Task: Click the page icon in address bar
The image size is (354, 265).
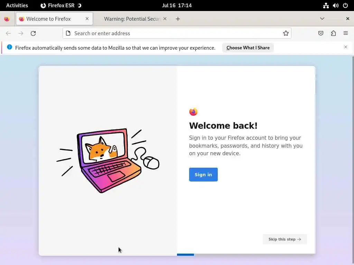Action: [68, 33]
